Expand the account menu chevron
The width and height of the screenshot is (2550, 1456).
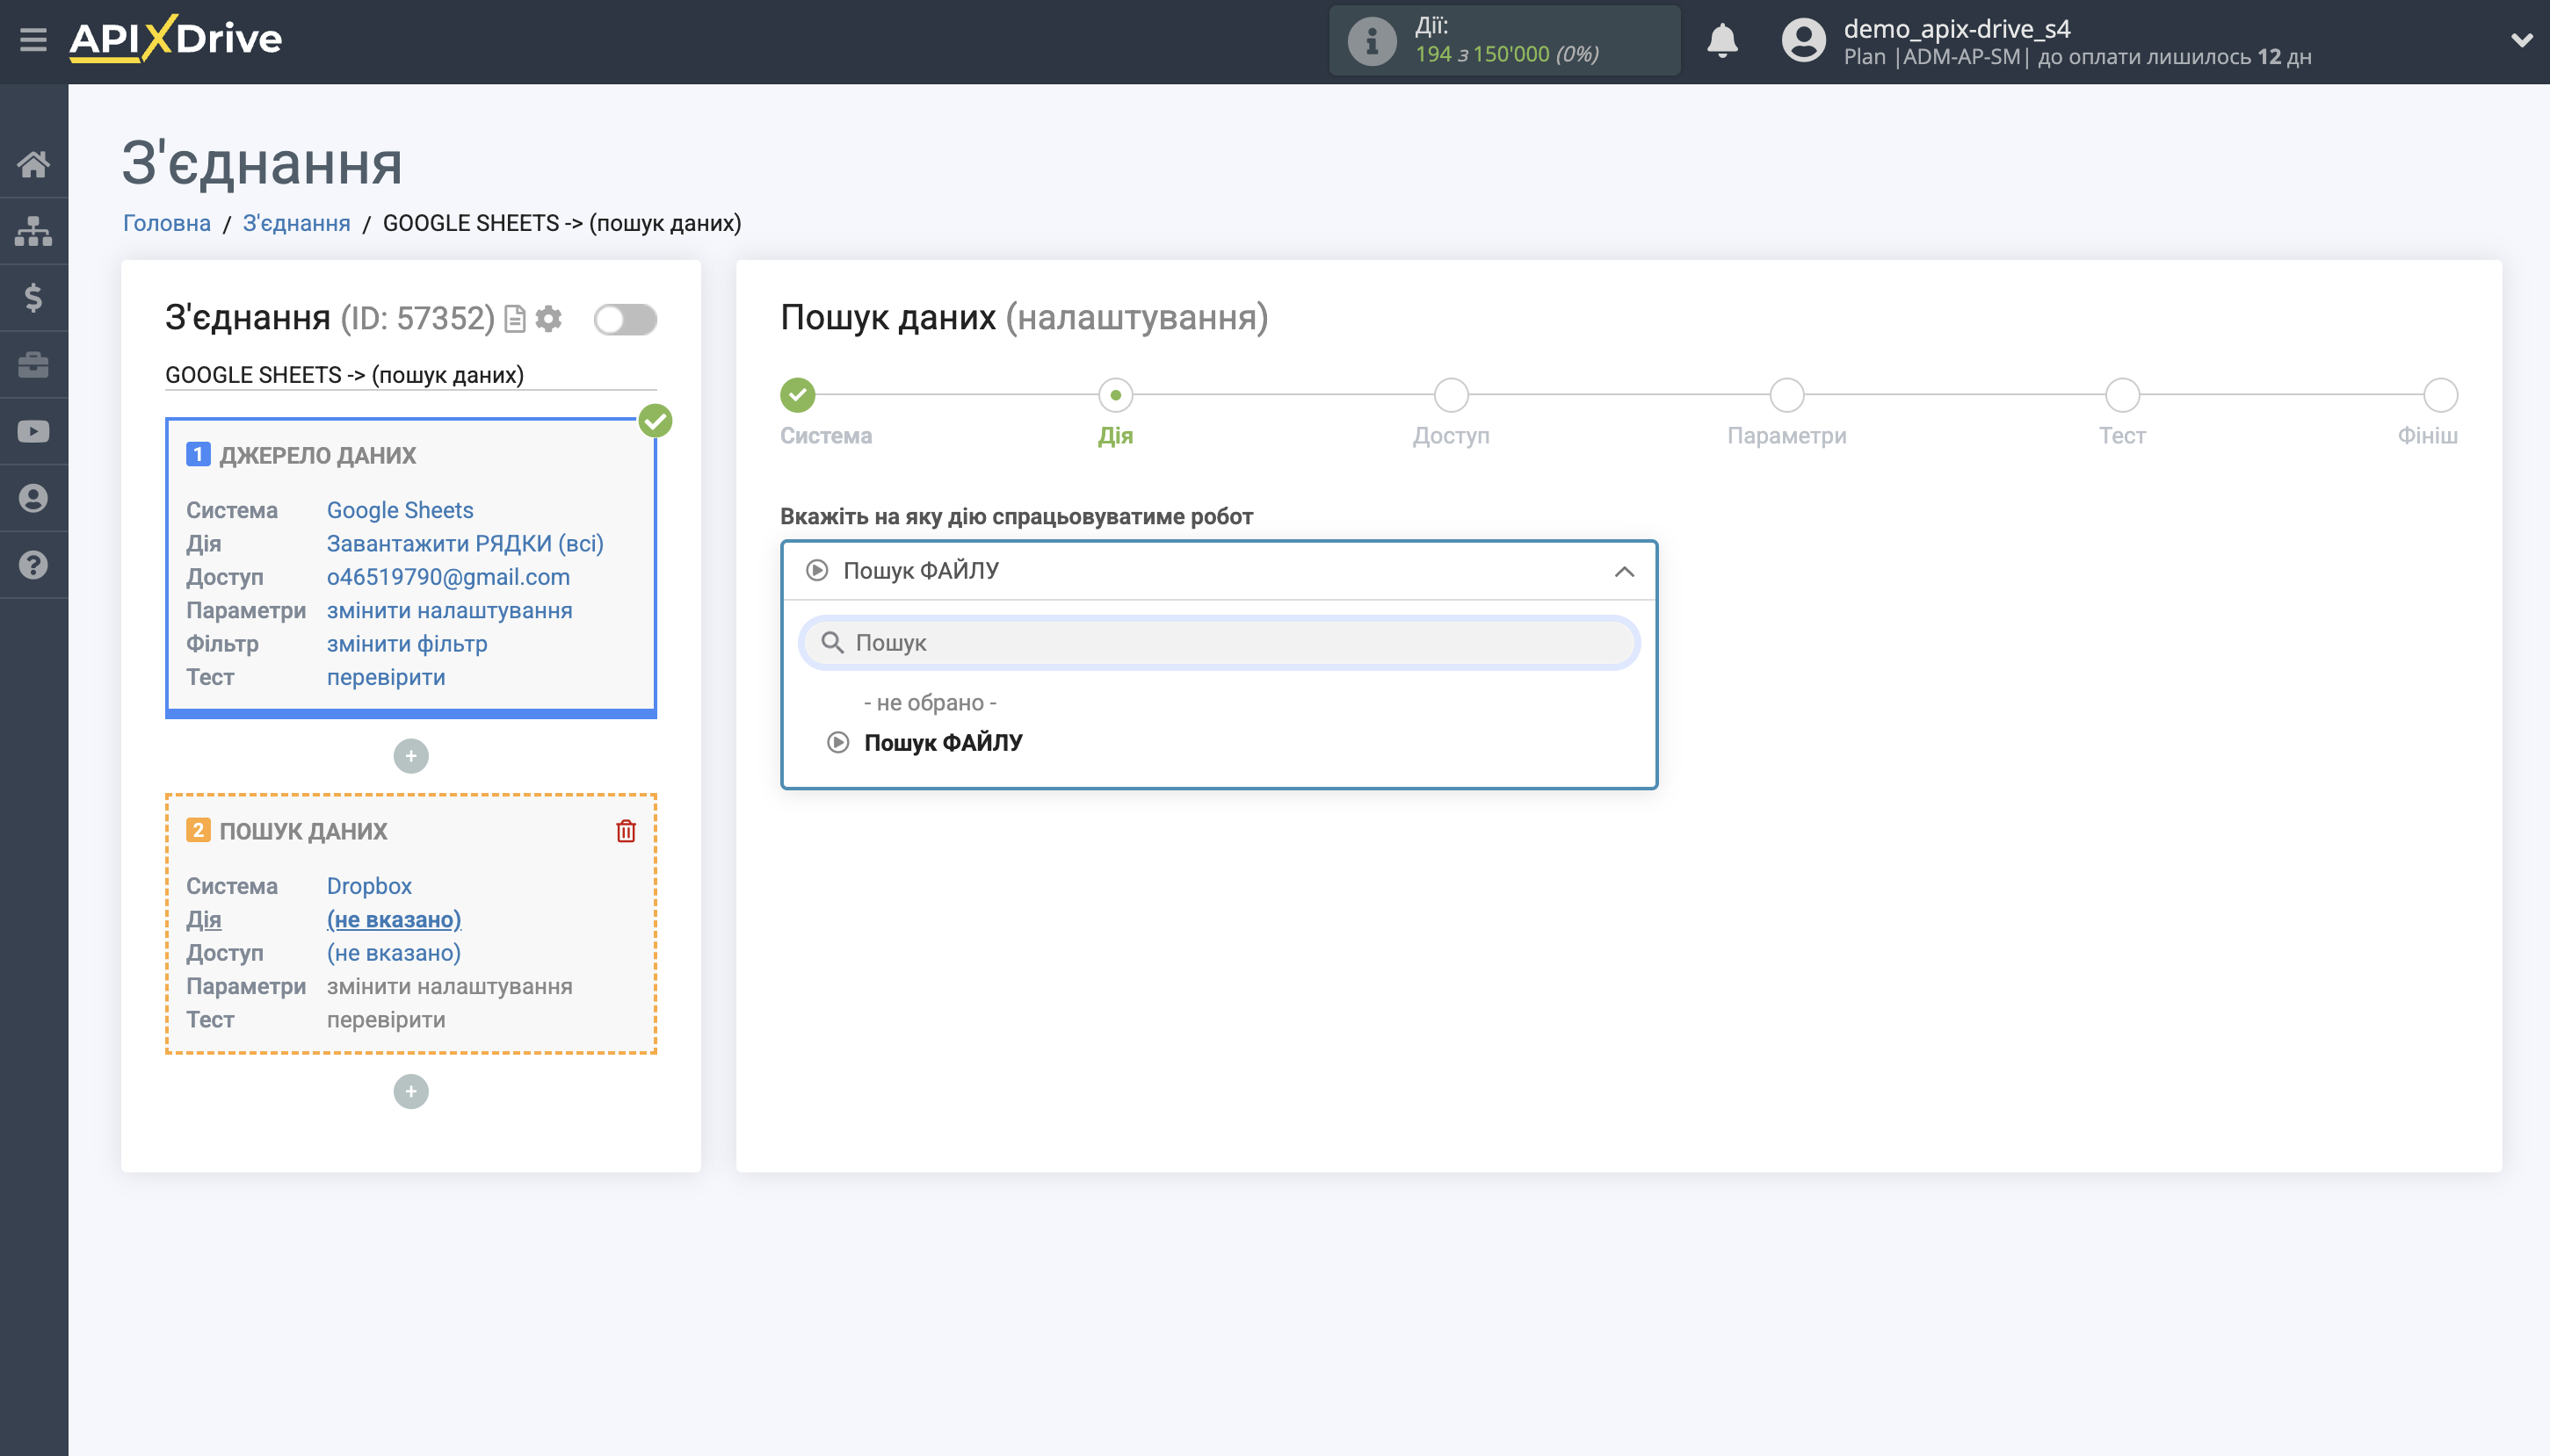point(2522,40)
